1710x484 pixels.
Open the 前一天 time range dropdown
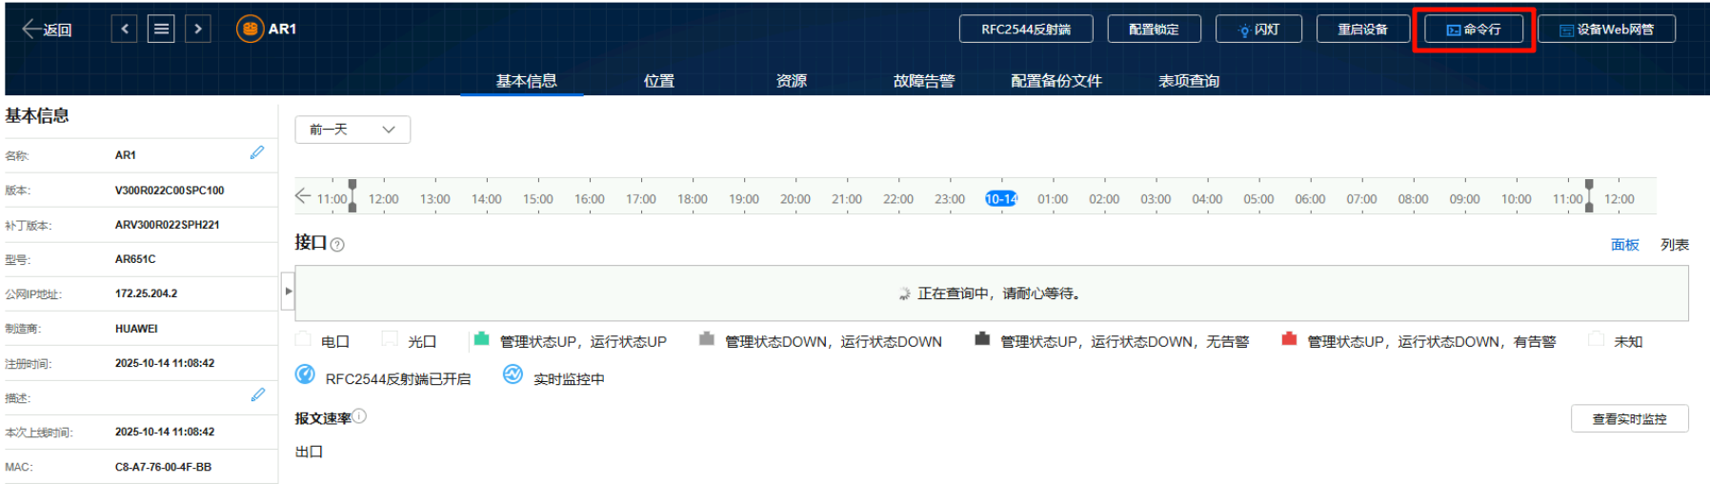(x=352, y=130)
